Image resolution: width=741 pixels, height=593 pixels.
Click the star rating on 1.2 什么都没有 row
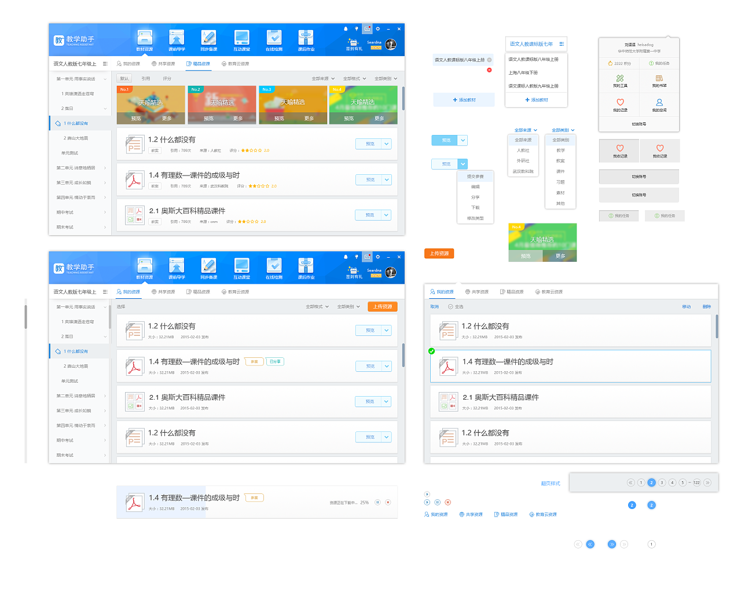click(x=251, y=151)
